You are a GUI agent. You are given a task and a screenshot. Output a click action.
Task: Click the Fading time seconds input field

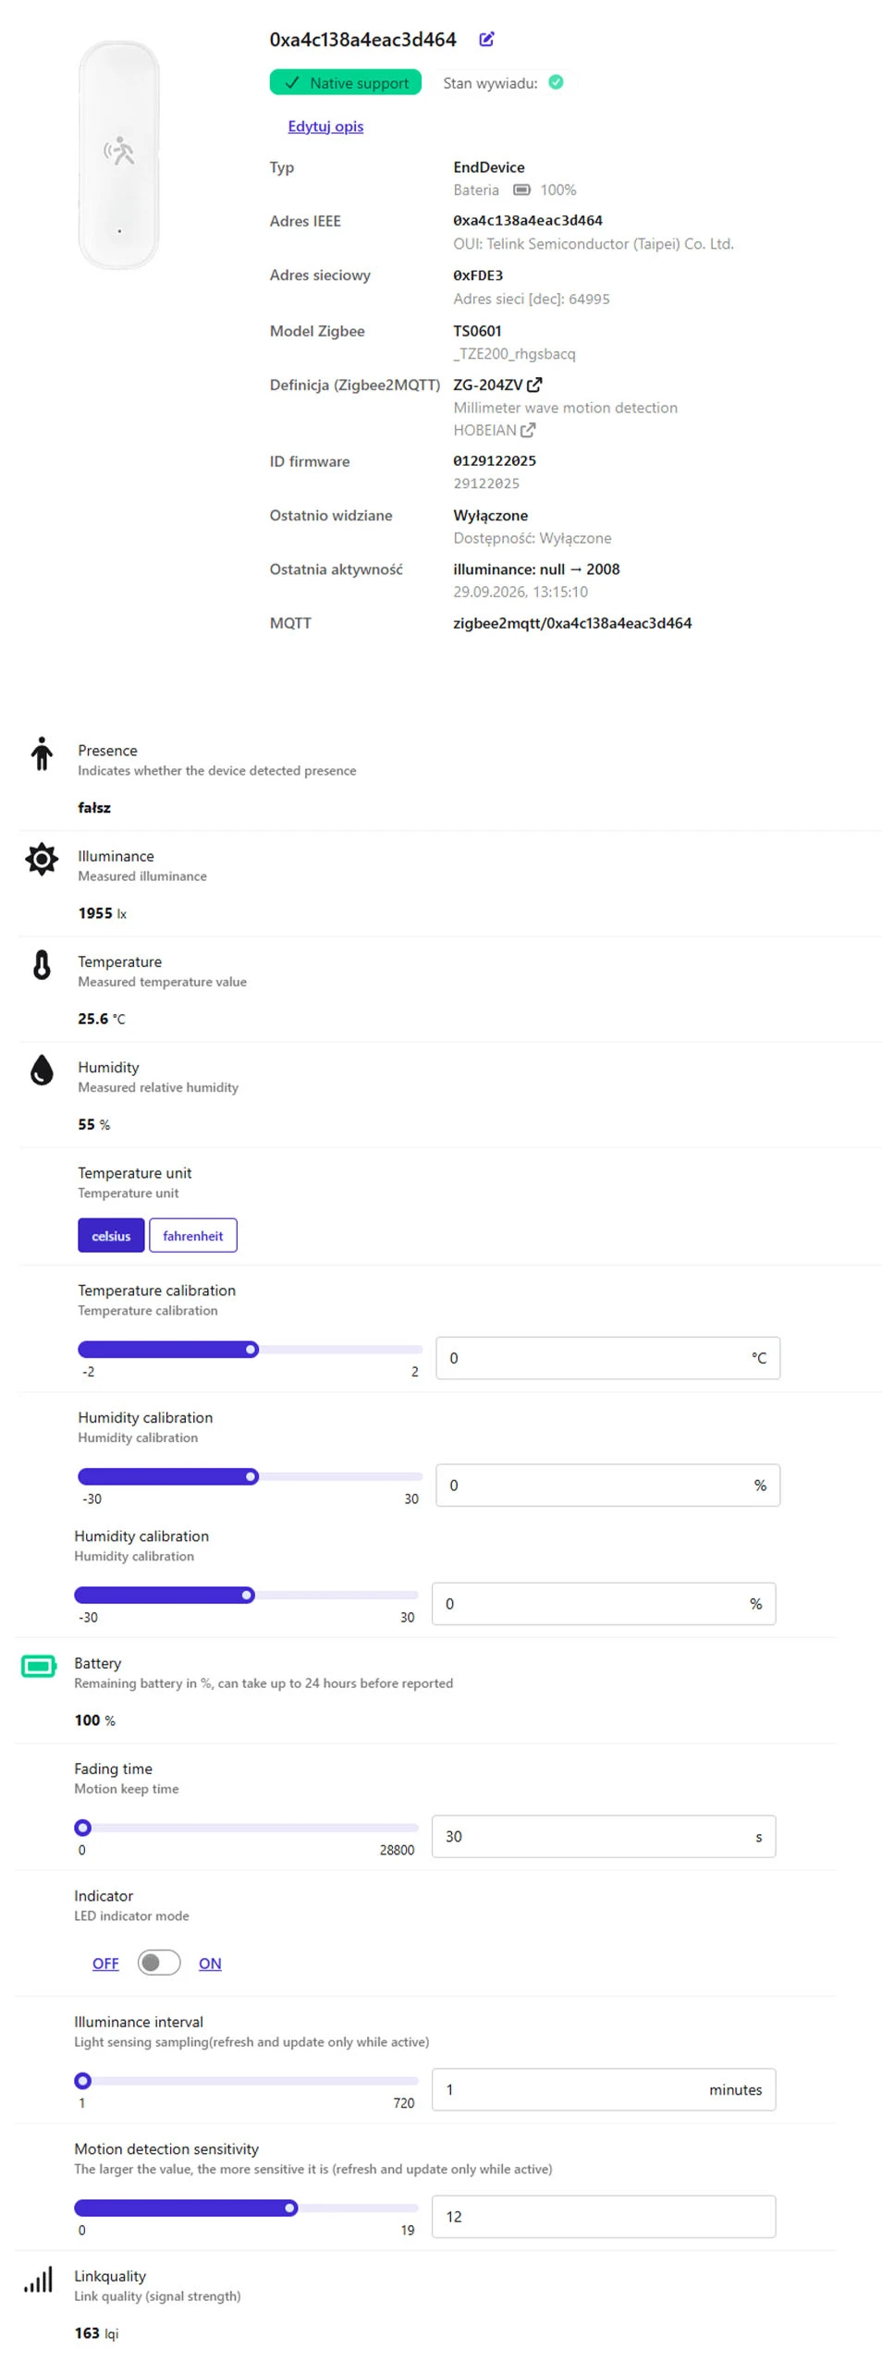click(x=604, y=1836)
